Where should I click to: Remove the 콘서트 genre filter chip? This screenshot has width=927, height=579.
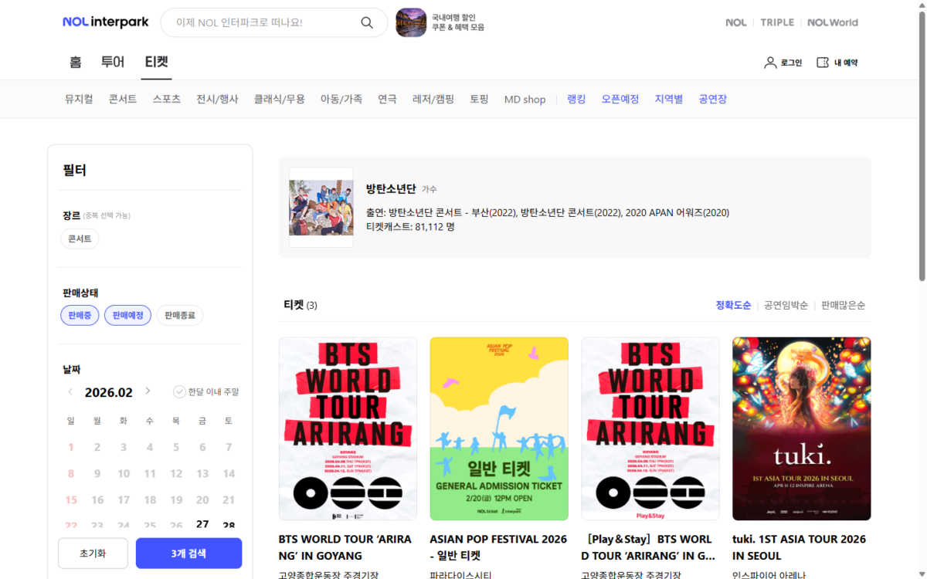click(x=80, y=239)
